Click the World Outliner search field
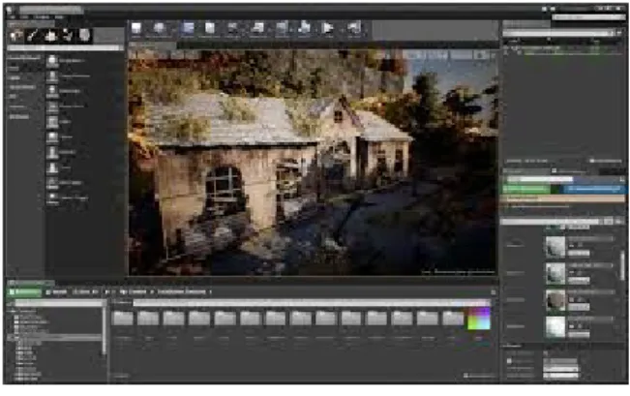This screenshot has width=630, height=396. click(557, 33)
